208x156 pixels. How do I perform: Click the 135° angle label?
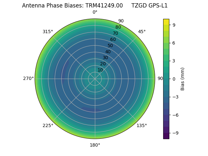pos(142,125)
